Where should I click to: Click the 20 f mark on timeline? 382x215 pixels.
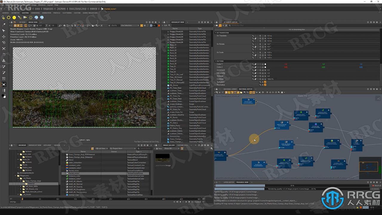(x=93, y=199)
